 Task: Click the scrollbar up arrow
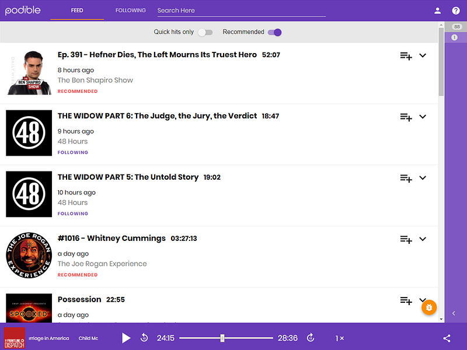pyautogui.click(x=441, y=25)
